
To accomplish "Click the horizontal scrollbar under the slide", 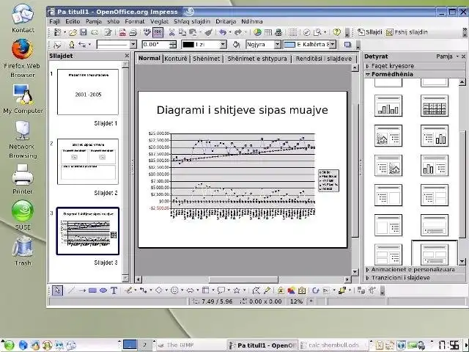I will tap(243, 279).
